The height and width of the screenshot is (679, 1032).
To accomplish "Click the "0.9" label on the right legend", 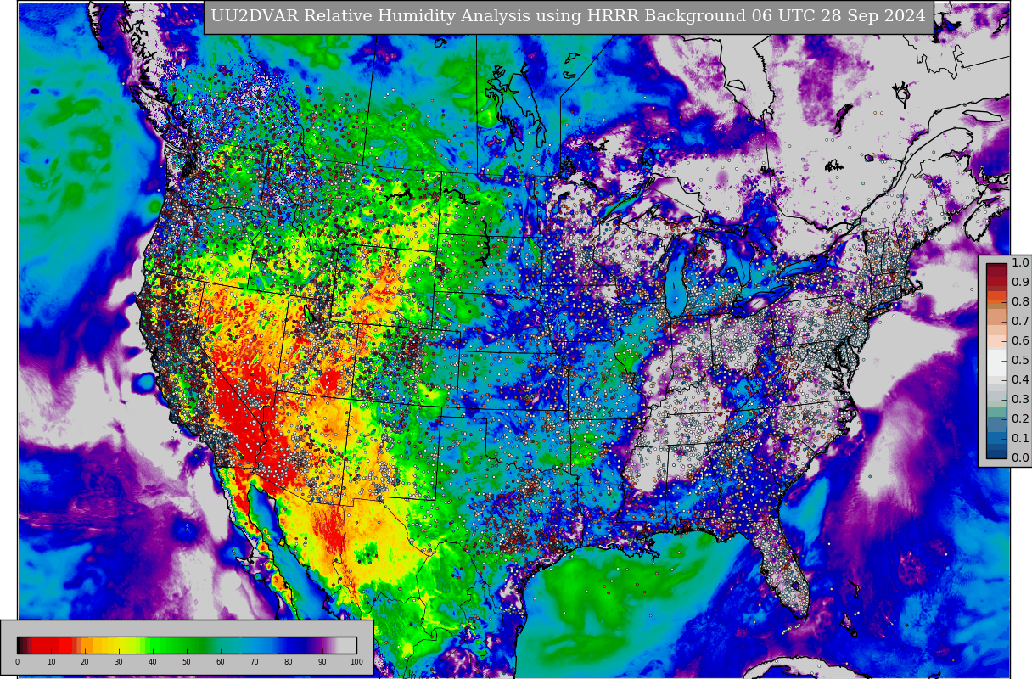I will click(1020, 282).
